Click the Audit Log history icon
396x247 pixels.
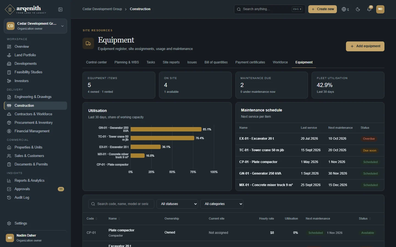(x=9, y=198)
